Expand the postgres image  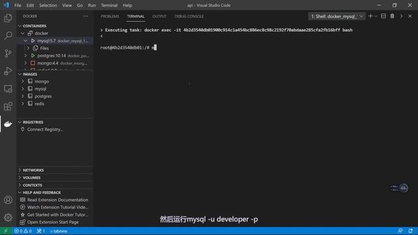pos(23,96)
